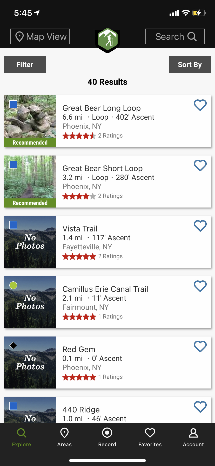The image size is (215, 466).
Task: Select the Explore tab
Action: tap(22, 437)
